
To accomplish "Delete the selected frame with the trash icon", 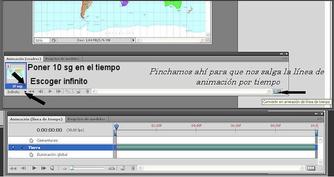I will pyautogui.click(x=87, y=92).
